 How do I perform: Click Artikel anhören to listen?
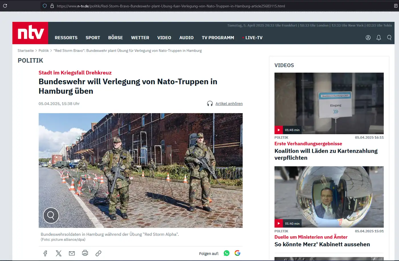(229, 104)
